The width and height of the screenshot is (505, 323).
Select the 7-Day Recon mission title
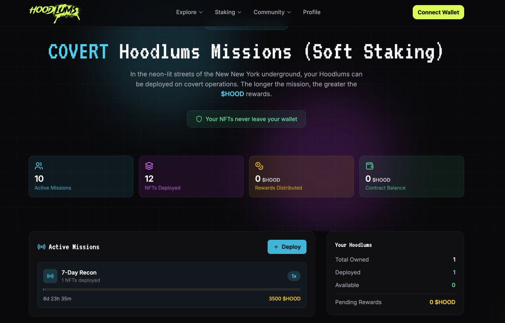(79, 273)
